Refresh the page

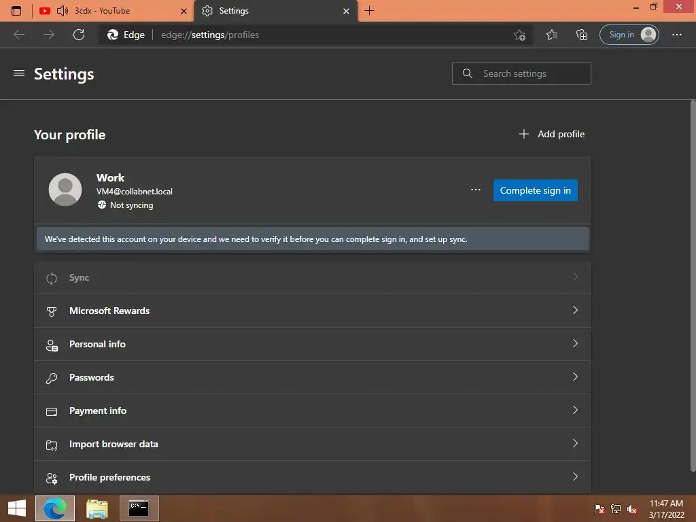click(79, 35)
